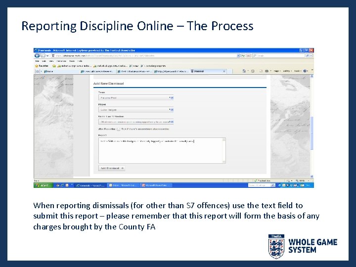Click the Print icon in the command bar
The height and width of the screenshot is (267, 356).
pos(267,71)
